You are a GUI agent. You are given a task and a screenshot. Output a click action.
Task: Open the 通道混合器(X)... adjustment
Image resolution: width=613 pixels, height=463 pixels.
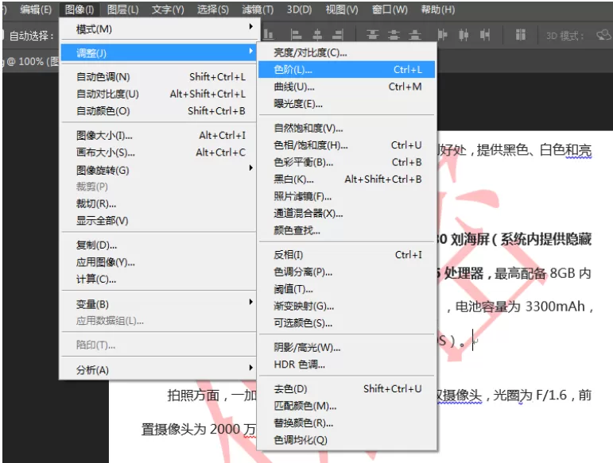(347, 214)
